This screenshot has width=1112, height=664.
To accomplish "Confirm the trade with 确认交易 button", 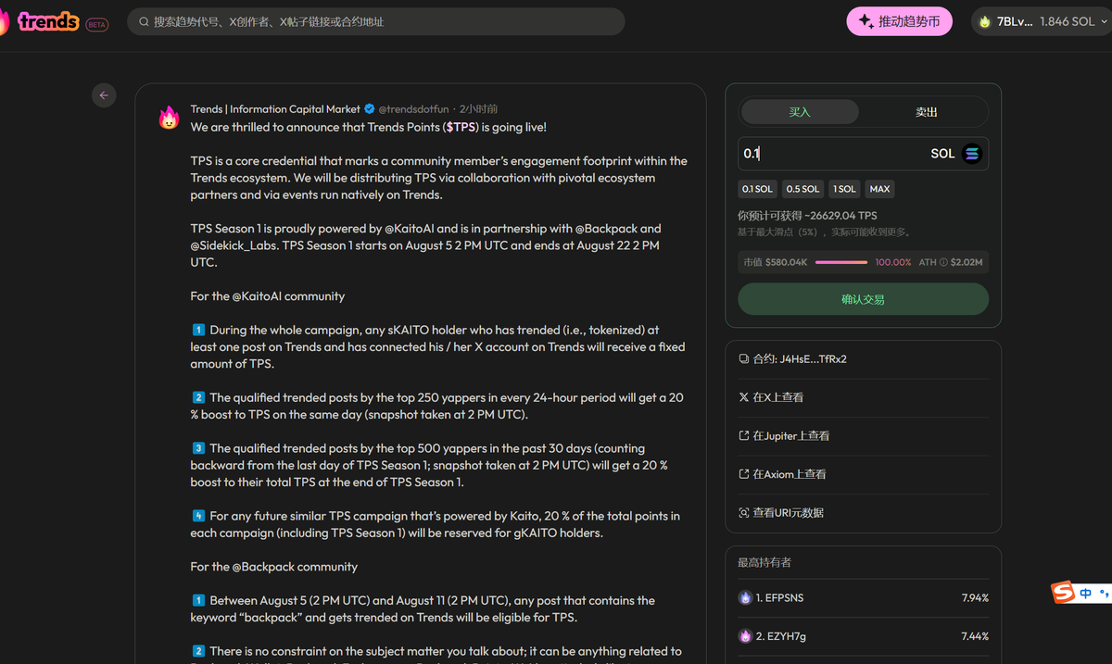I will pos(863,300).
